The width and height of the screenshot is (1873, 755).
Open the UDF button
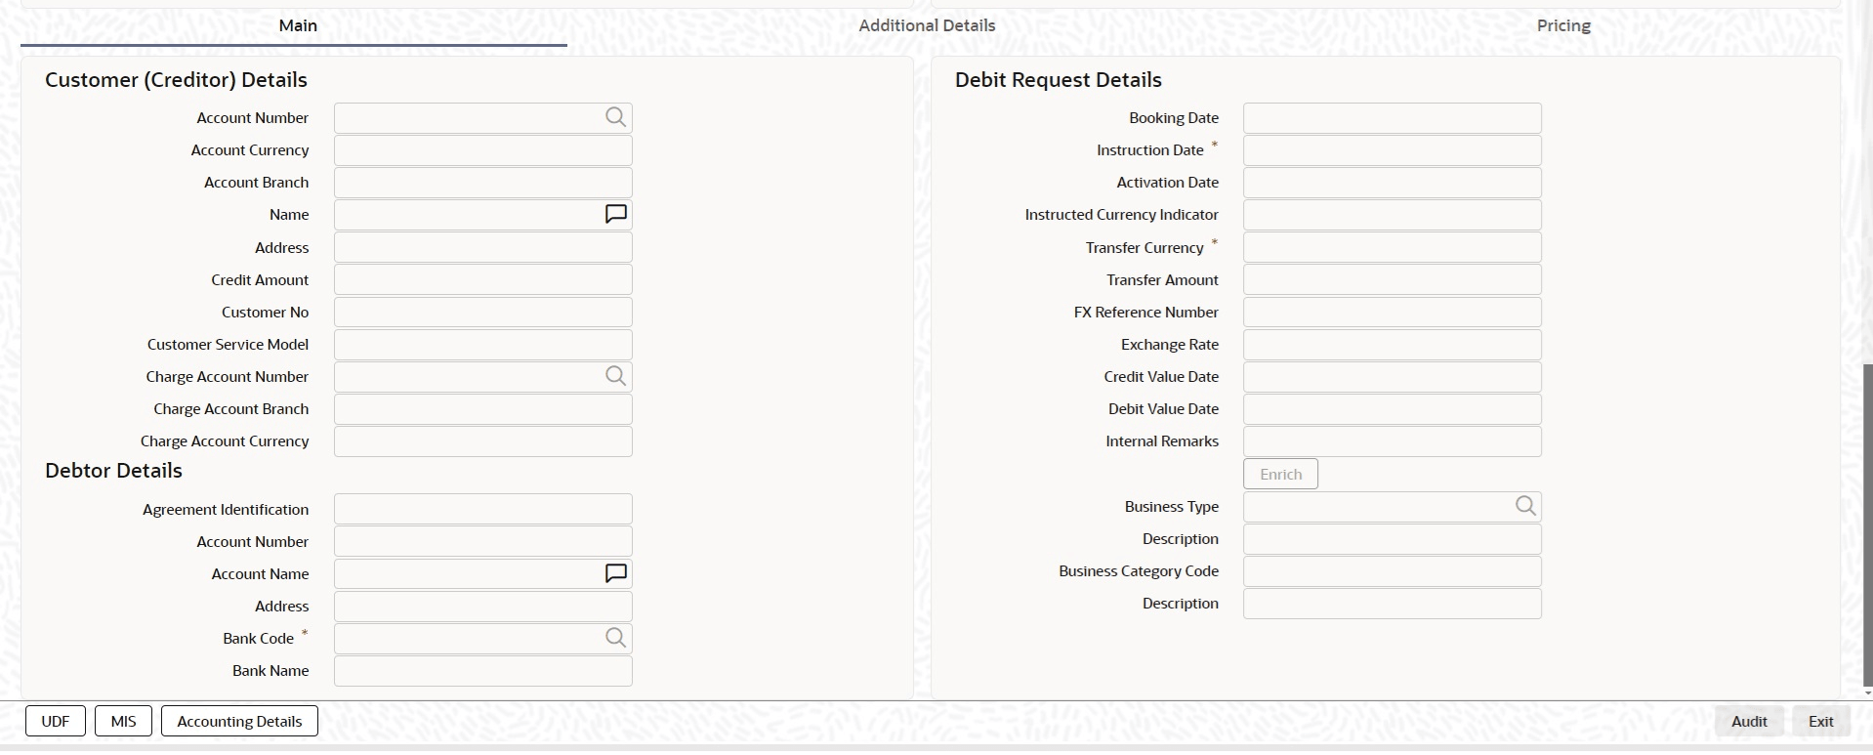(56, 721)
